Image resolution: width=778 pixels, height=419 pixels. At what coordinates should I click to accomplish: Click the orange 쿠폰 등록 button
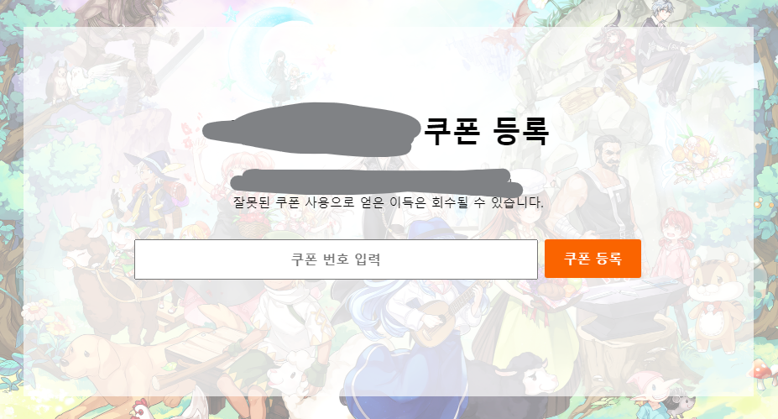click(x=593, y=259)
